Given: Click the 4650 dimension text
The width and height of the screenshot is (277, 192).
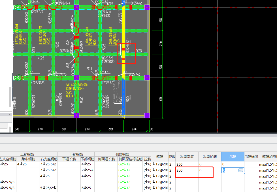Looking at the screenshot, I should (161, 99).
